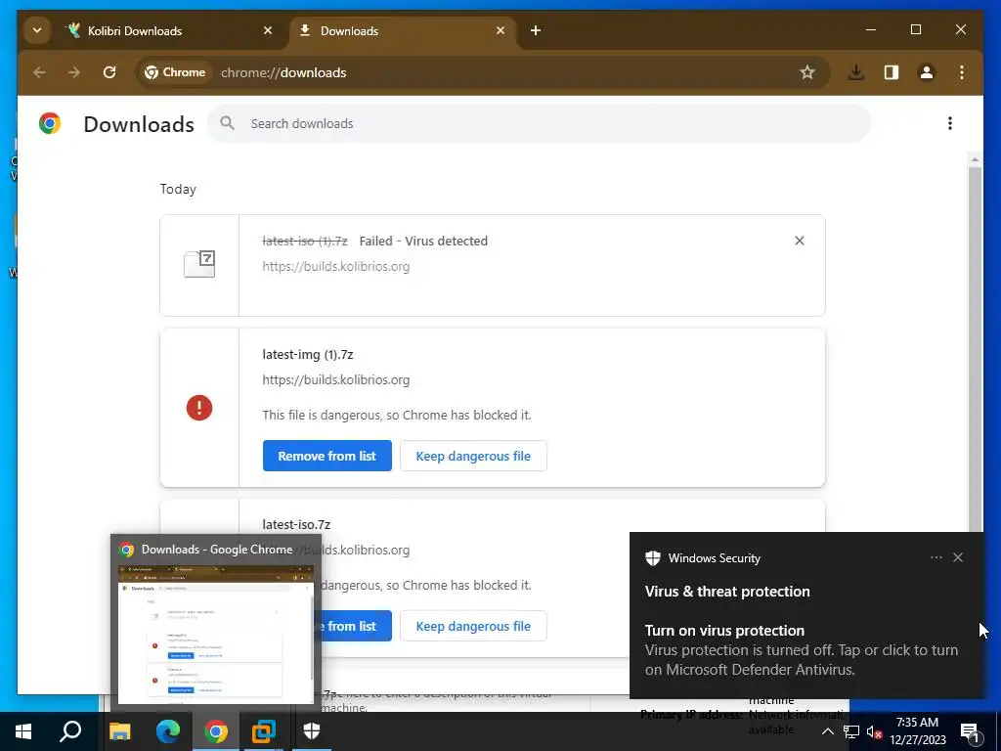The height and width of the screenshot is (751, 1001).
Task: Go back with the back arrow
Action: point(39,72)
